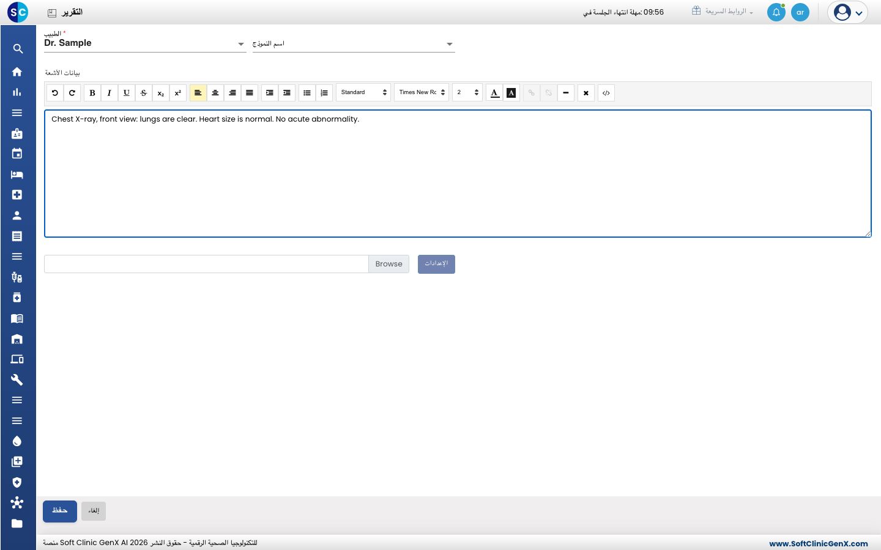This screenshot has height=550, width=881.
Task: Click the outdent icon
Action: pos(287,93)
